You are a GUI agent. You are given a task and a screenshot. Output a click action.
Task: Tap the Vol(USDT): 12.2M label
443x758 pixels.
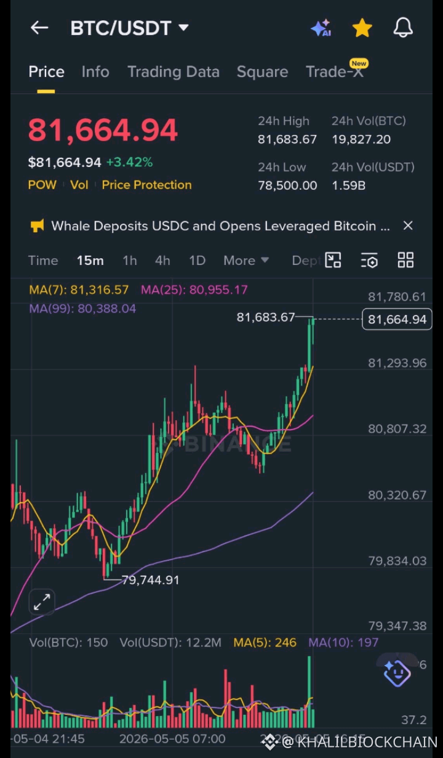click(170, 643)
